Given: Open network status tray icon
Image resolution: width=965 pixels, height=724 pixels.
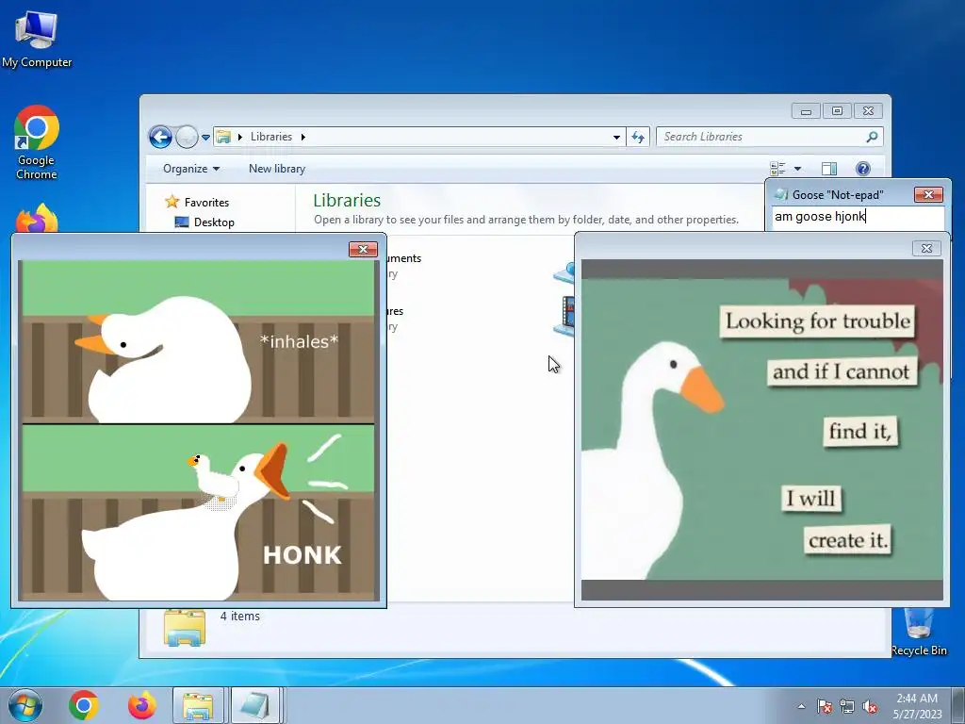Looking at the screenshot, I should [x=847, y=706].
